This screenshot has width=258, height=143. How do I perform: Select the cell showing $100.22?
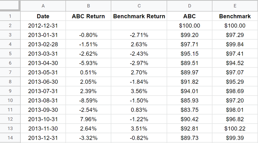(x=235, y=128)
